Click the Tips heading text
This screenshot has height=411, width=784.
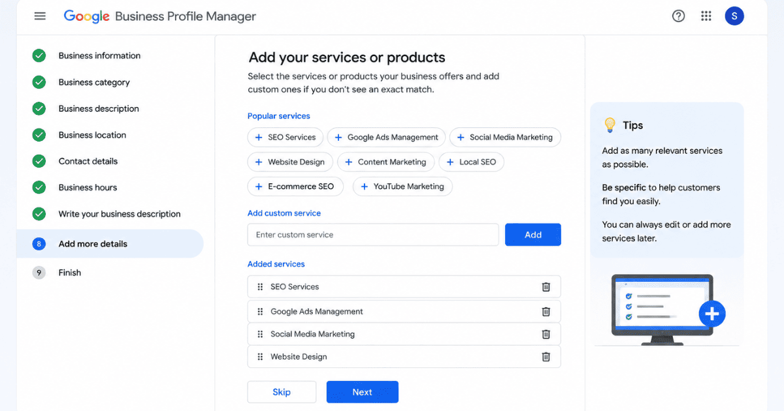pos(633,125)
